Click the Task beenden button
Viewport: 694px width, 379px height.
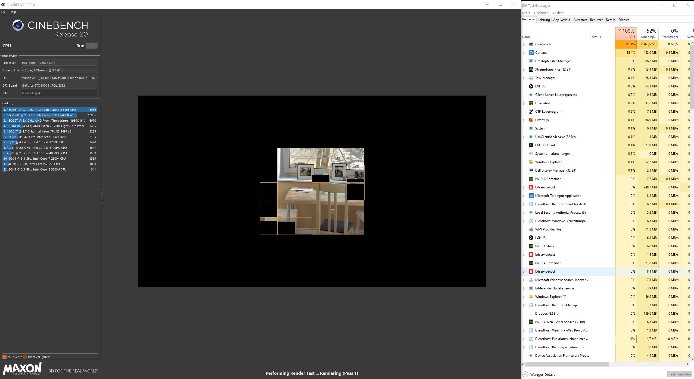pos(680,374)
